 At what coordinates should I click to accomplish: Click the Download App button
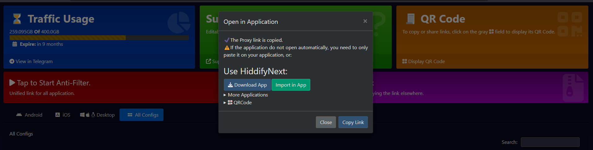click(x=247, y=85)
